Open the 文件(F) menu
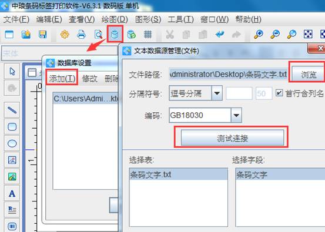The image size is (325, 232). (16, 19)
